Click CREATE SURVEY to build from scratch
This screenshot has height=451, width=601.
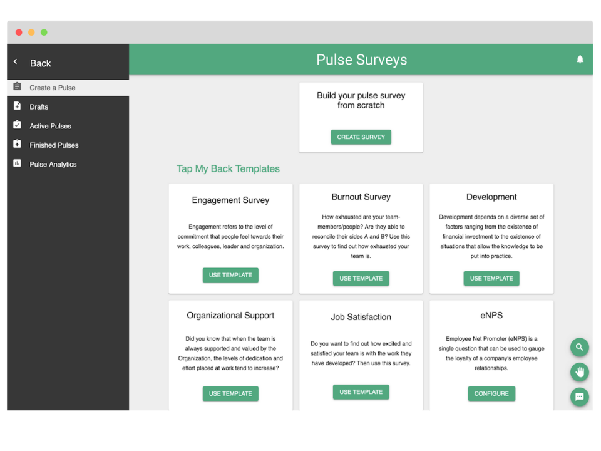coord(361,137)
